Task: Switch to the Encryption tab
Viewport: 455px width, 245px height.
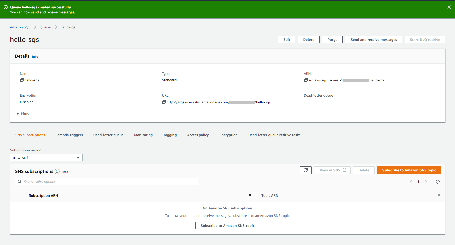Action: pos(228,135)
